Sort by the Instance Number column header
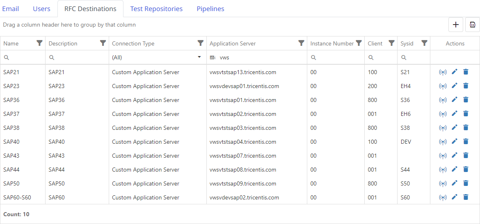This screenshot has height=224, width=480. tap(331, 43)
